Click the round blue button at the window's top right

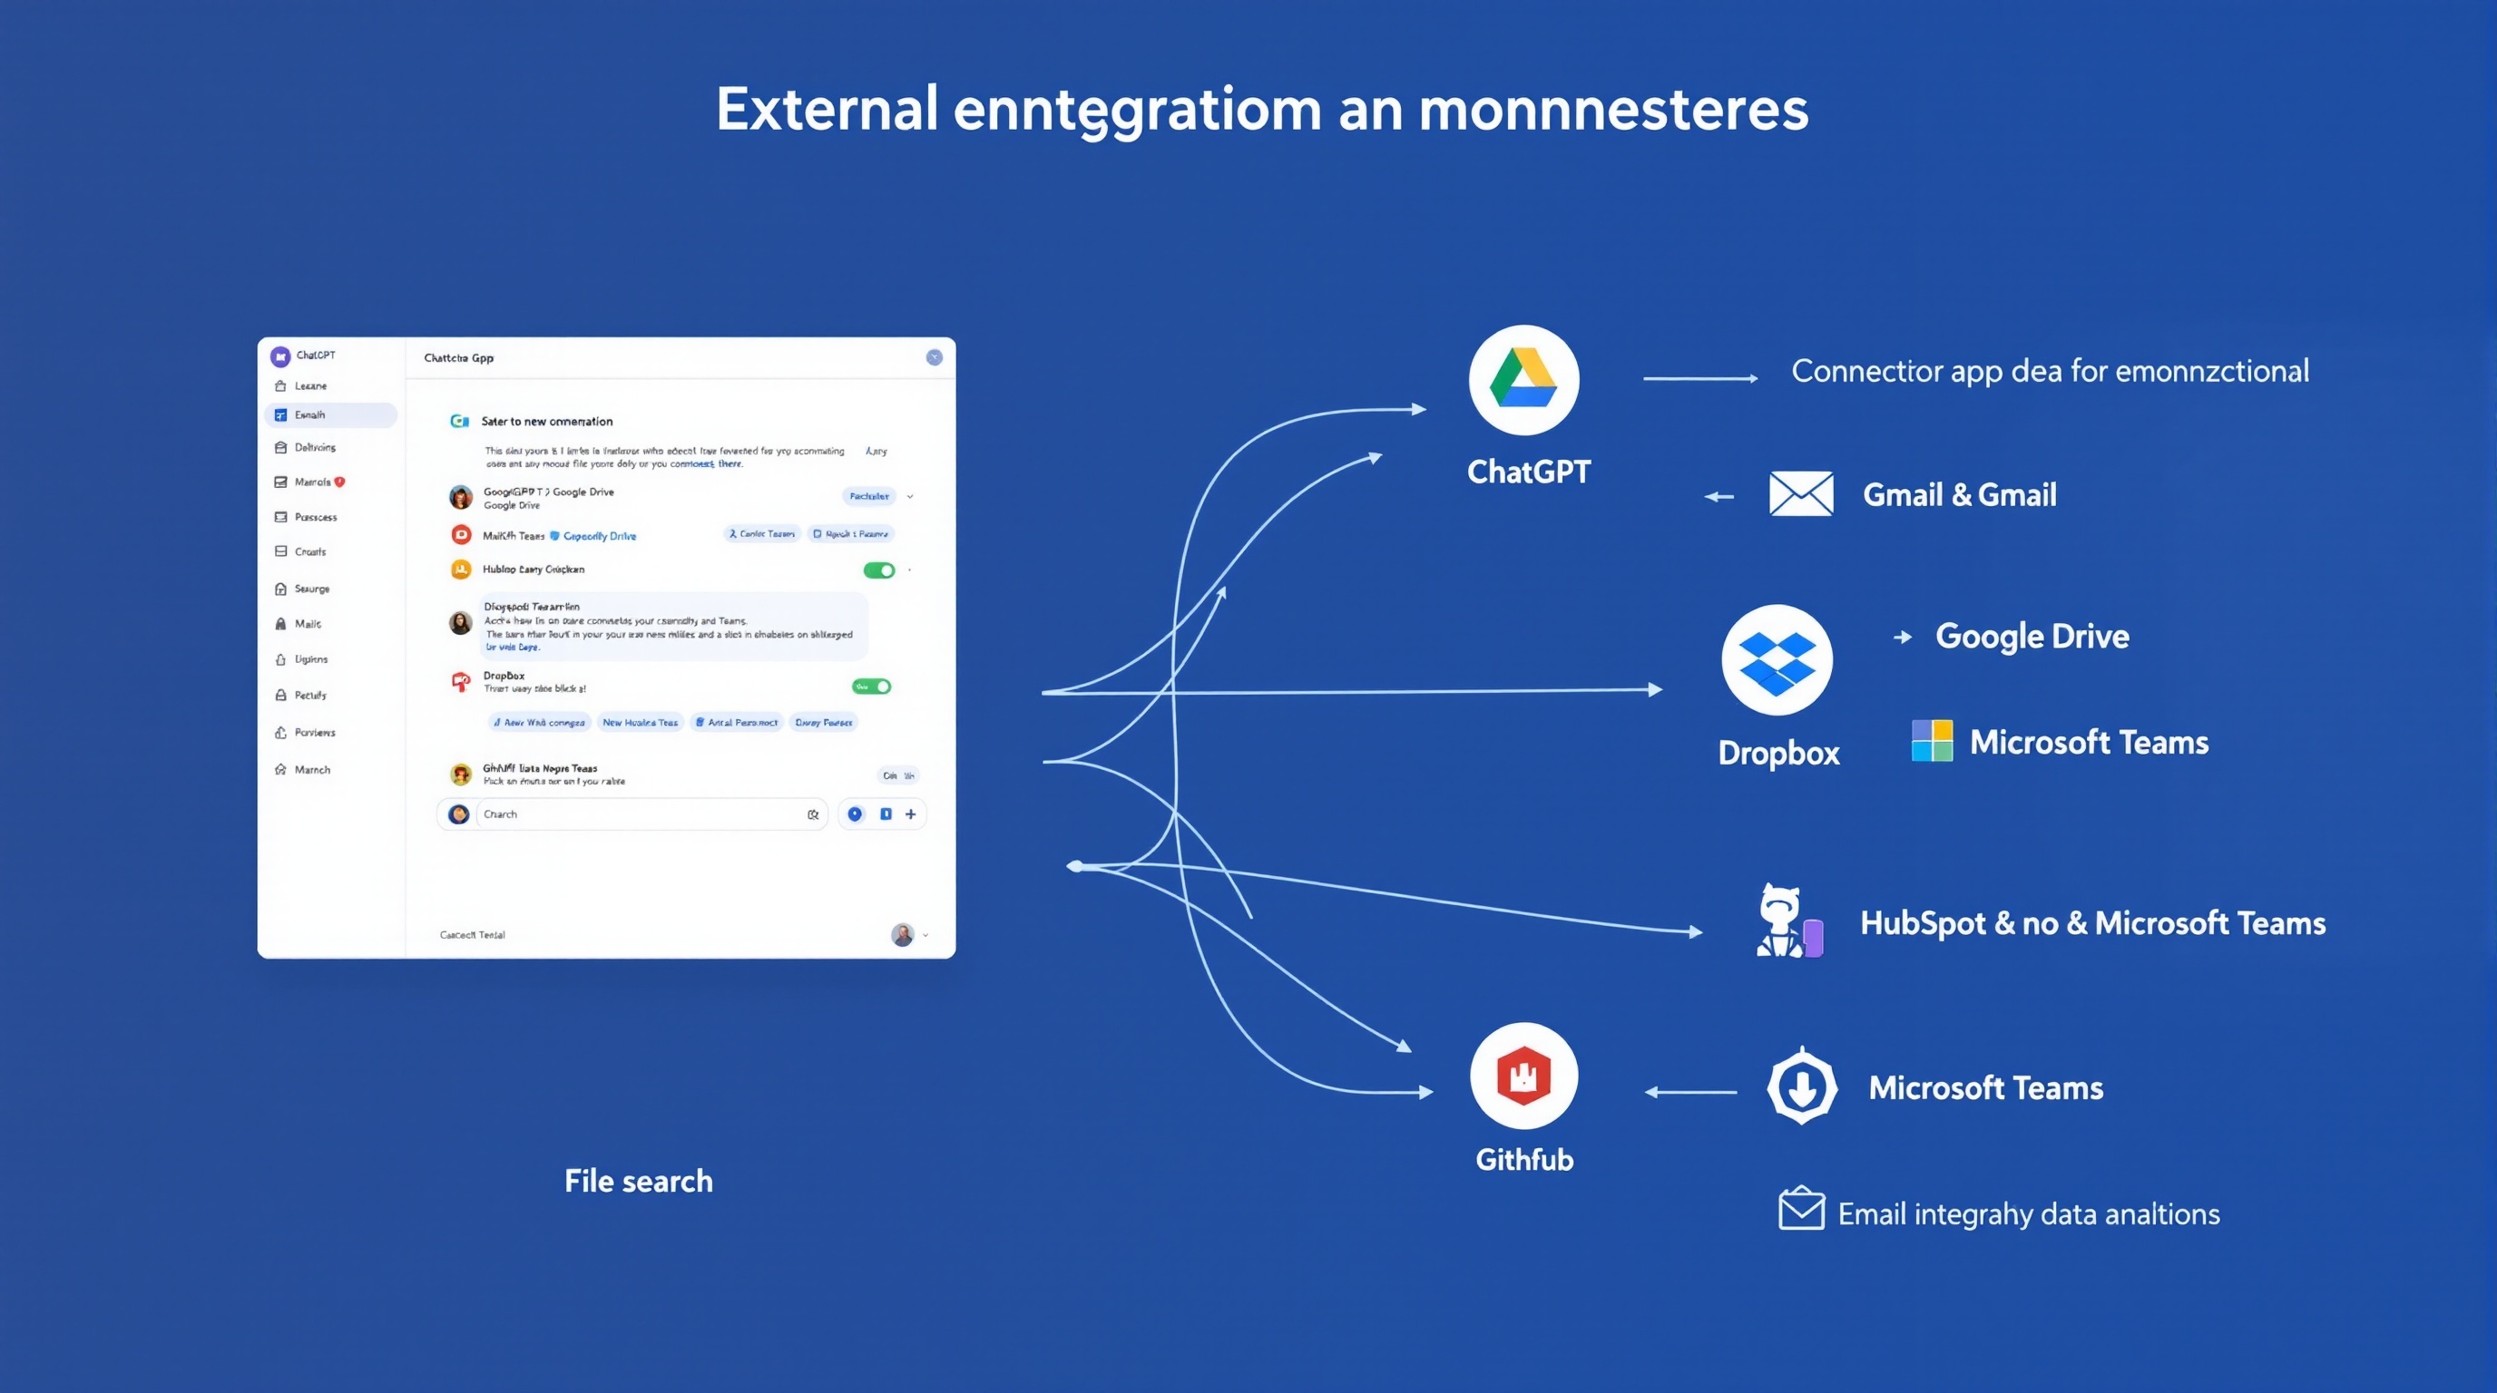pos(935,357)
